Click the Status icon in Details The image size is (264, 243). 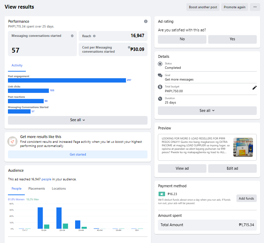pos(160,64)
